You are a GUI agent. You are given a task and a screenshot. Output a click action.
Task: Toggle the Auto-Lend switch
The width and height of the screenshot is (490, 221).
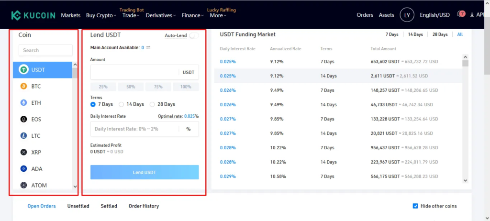[x=194, y=35]
